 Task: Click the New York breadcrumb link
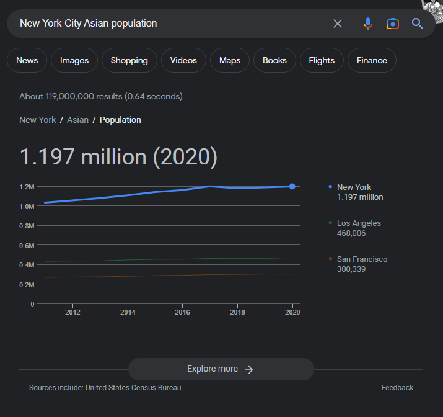pyautogui.click(x=38, y=120)
